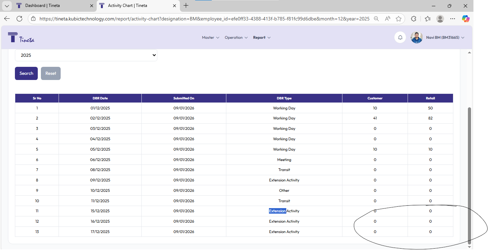The height and width of the screenshot is (250, 488).
Task: Click retail value 50
Action: (430, 108)
